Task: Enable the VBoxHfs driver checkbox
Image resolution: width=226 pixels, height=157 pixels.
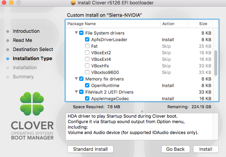Action: [x=87, y=66]
